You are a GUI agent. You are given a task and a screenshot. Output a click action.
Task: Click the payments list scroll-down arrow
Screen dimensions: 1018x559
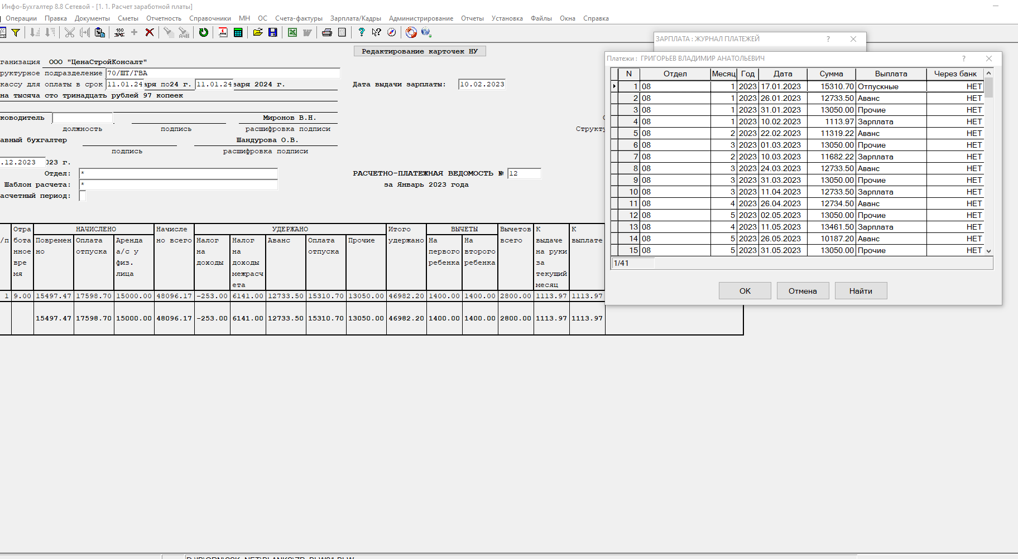[988, 251]
